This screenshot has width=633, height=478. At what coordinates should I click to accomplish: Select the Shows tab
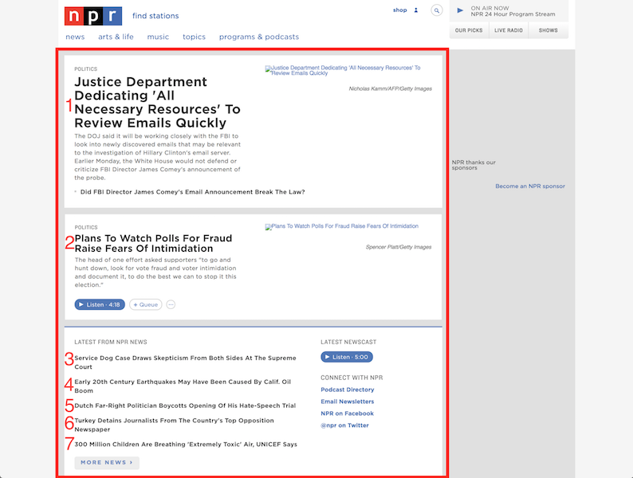(548, 30)
